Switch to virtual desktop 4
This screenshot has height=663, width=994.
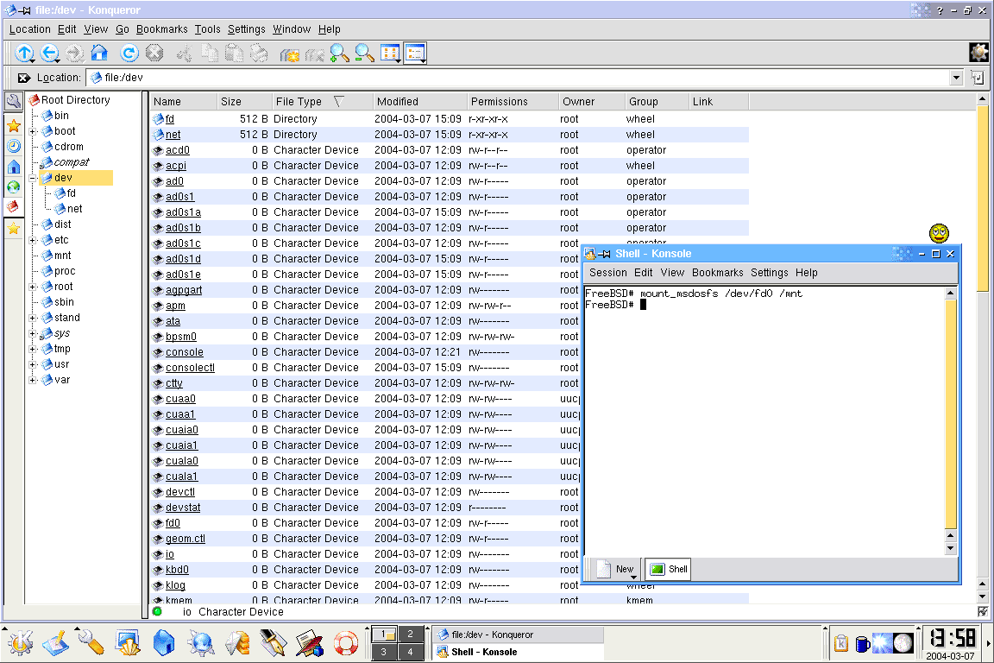(x=410, y=652)
